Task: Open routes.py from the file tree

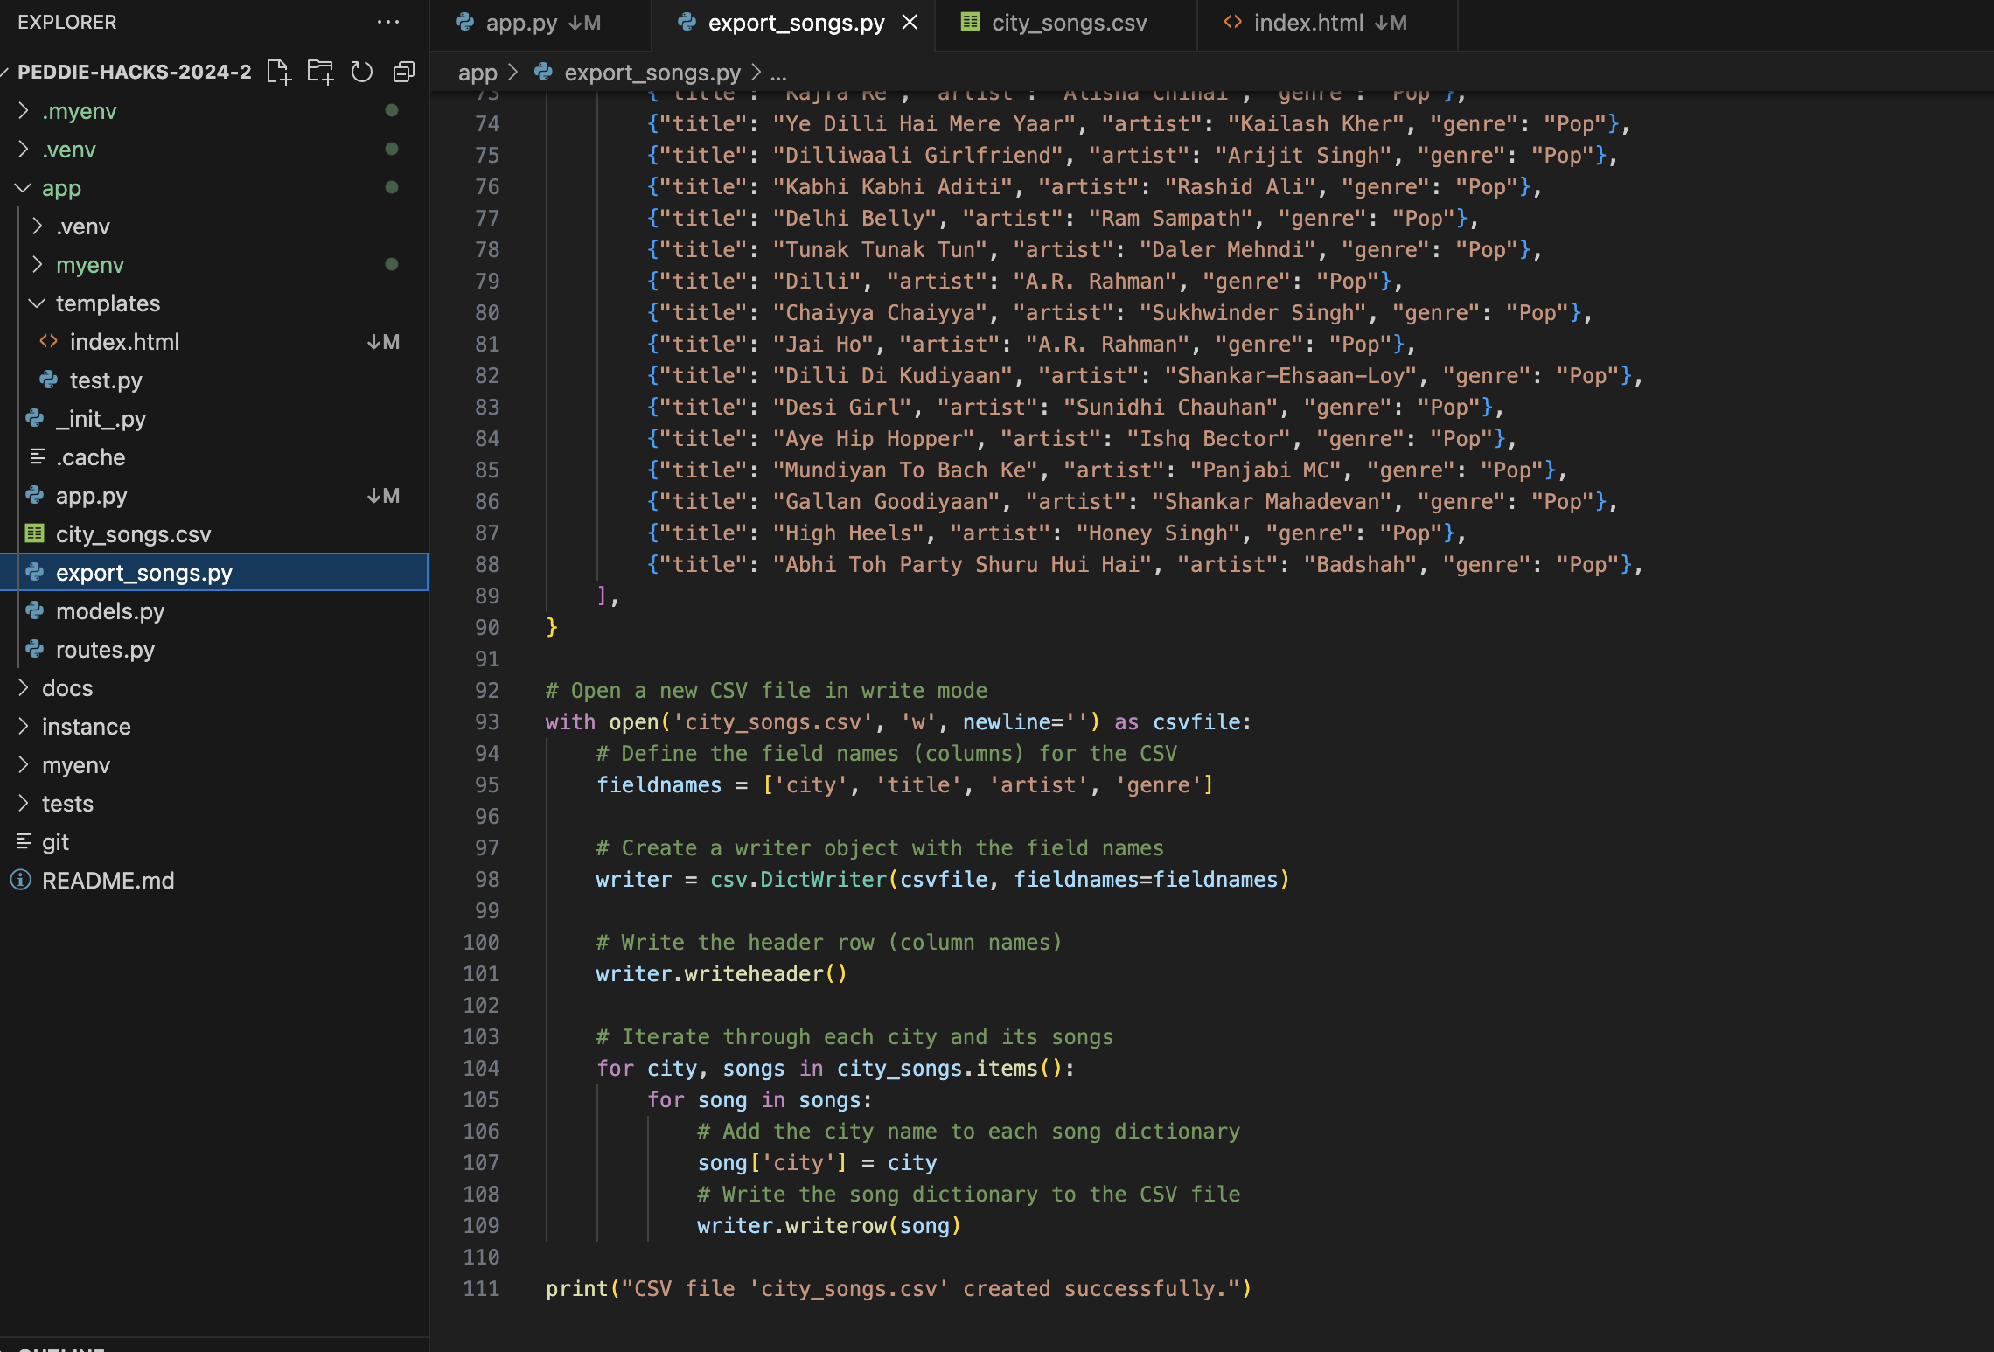Action: click(x=105, y=650)
